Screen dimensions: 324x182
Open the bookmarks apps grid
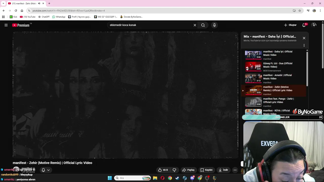(3, 17)
